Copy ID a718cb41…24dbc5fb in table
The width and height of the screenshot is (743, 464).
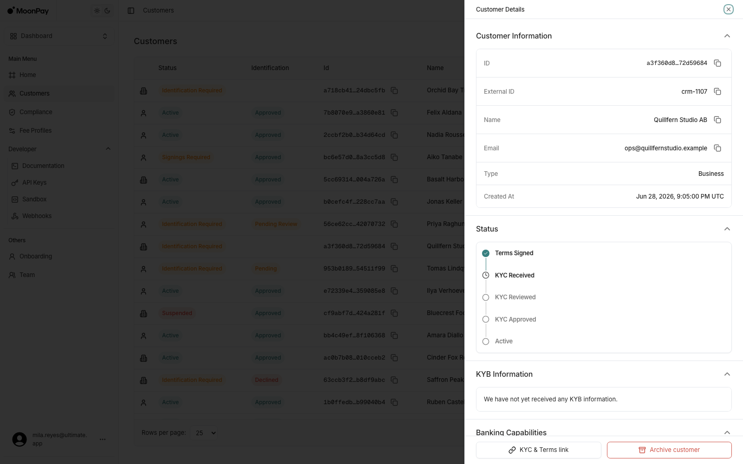(394, 90)
